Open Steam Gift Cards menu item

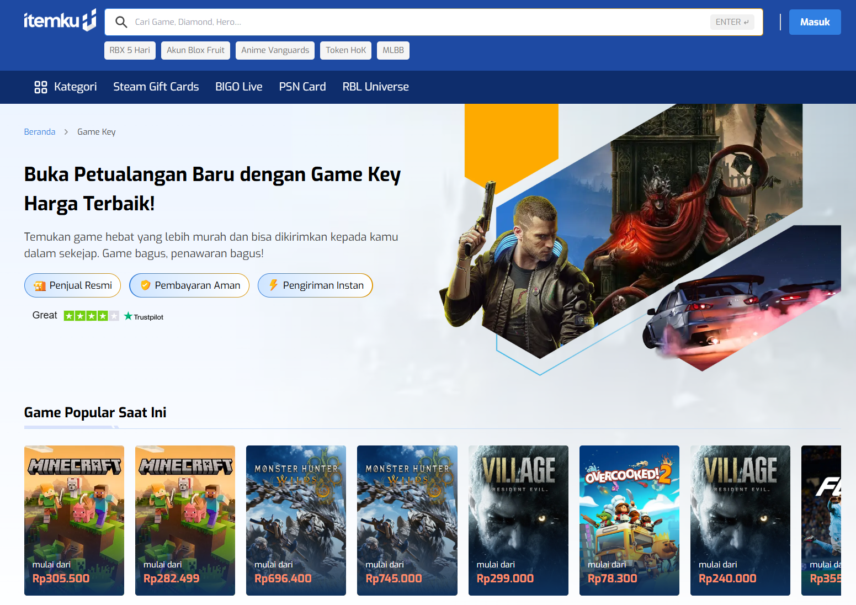156,87
